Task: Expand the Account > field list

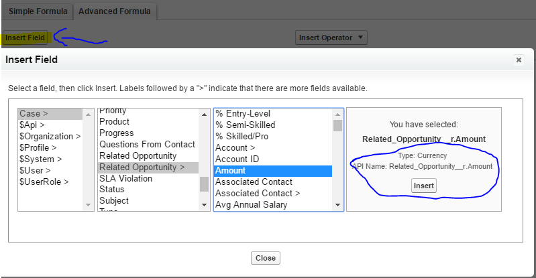Action: pyautogui.click(x=235, y=147)
